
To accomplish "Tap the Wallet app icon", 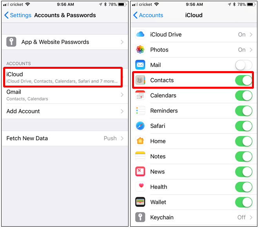I will click(140, 202).
